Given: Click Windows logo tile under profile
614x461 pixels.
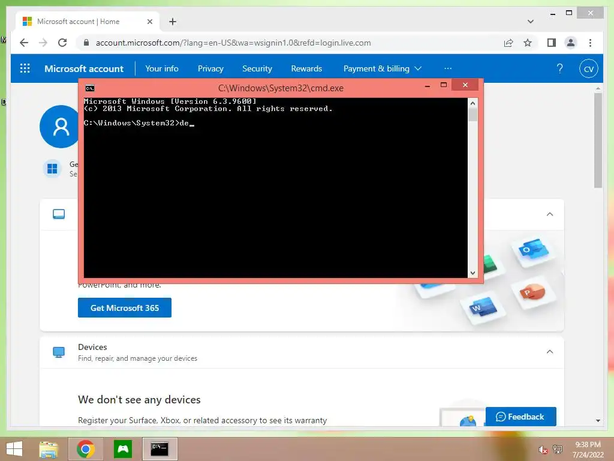Looking at the screenshot, I should 52,169.
